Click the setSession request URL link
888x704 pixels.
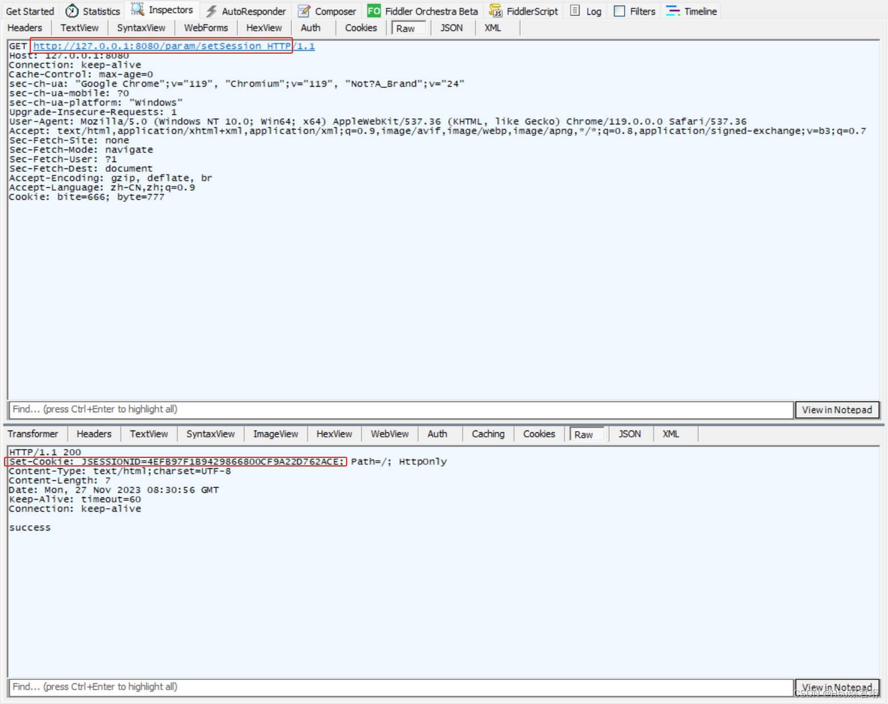pos(174,46)
